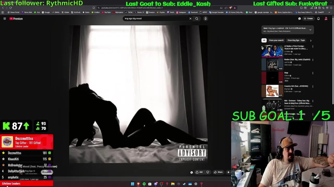
Task: Open the browser apps grid icon
Action: click(3, 12)
